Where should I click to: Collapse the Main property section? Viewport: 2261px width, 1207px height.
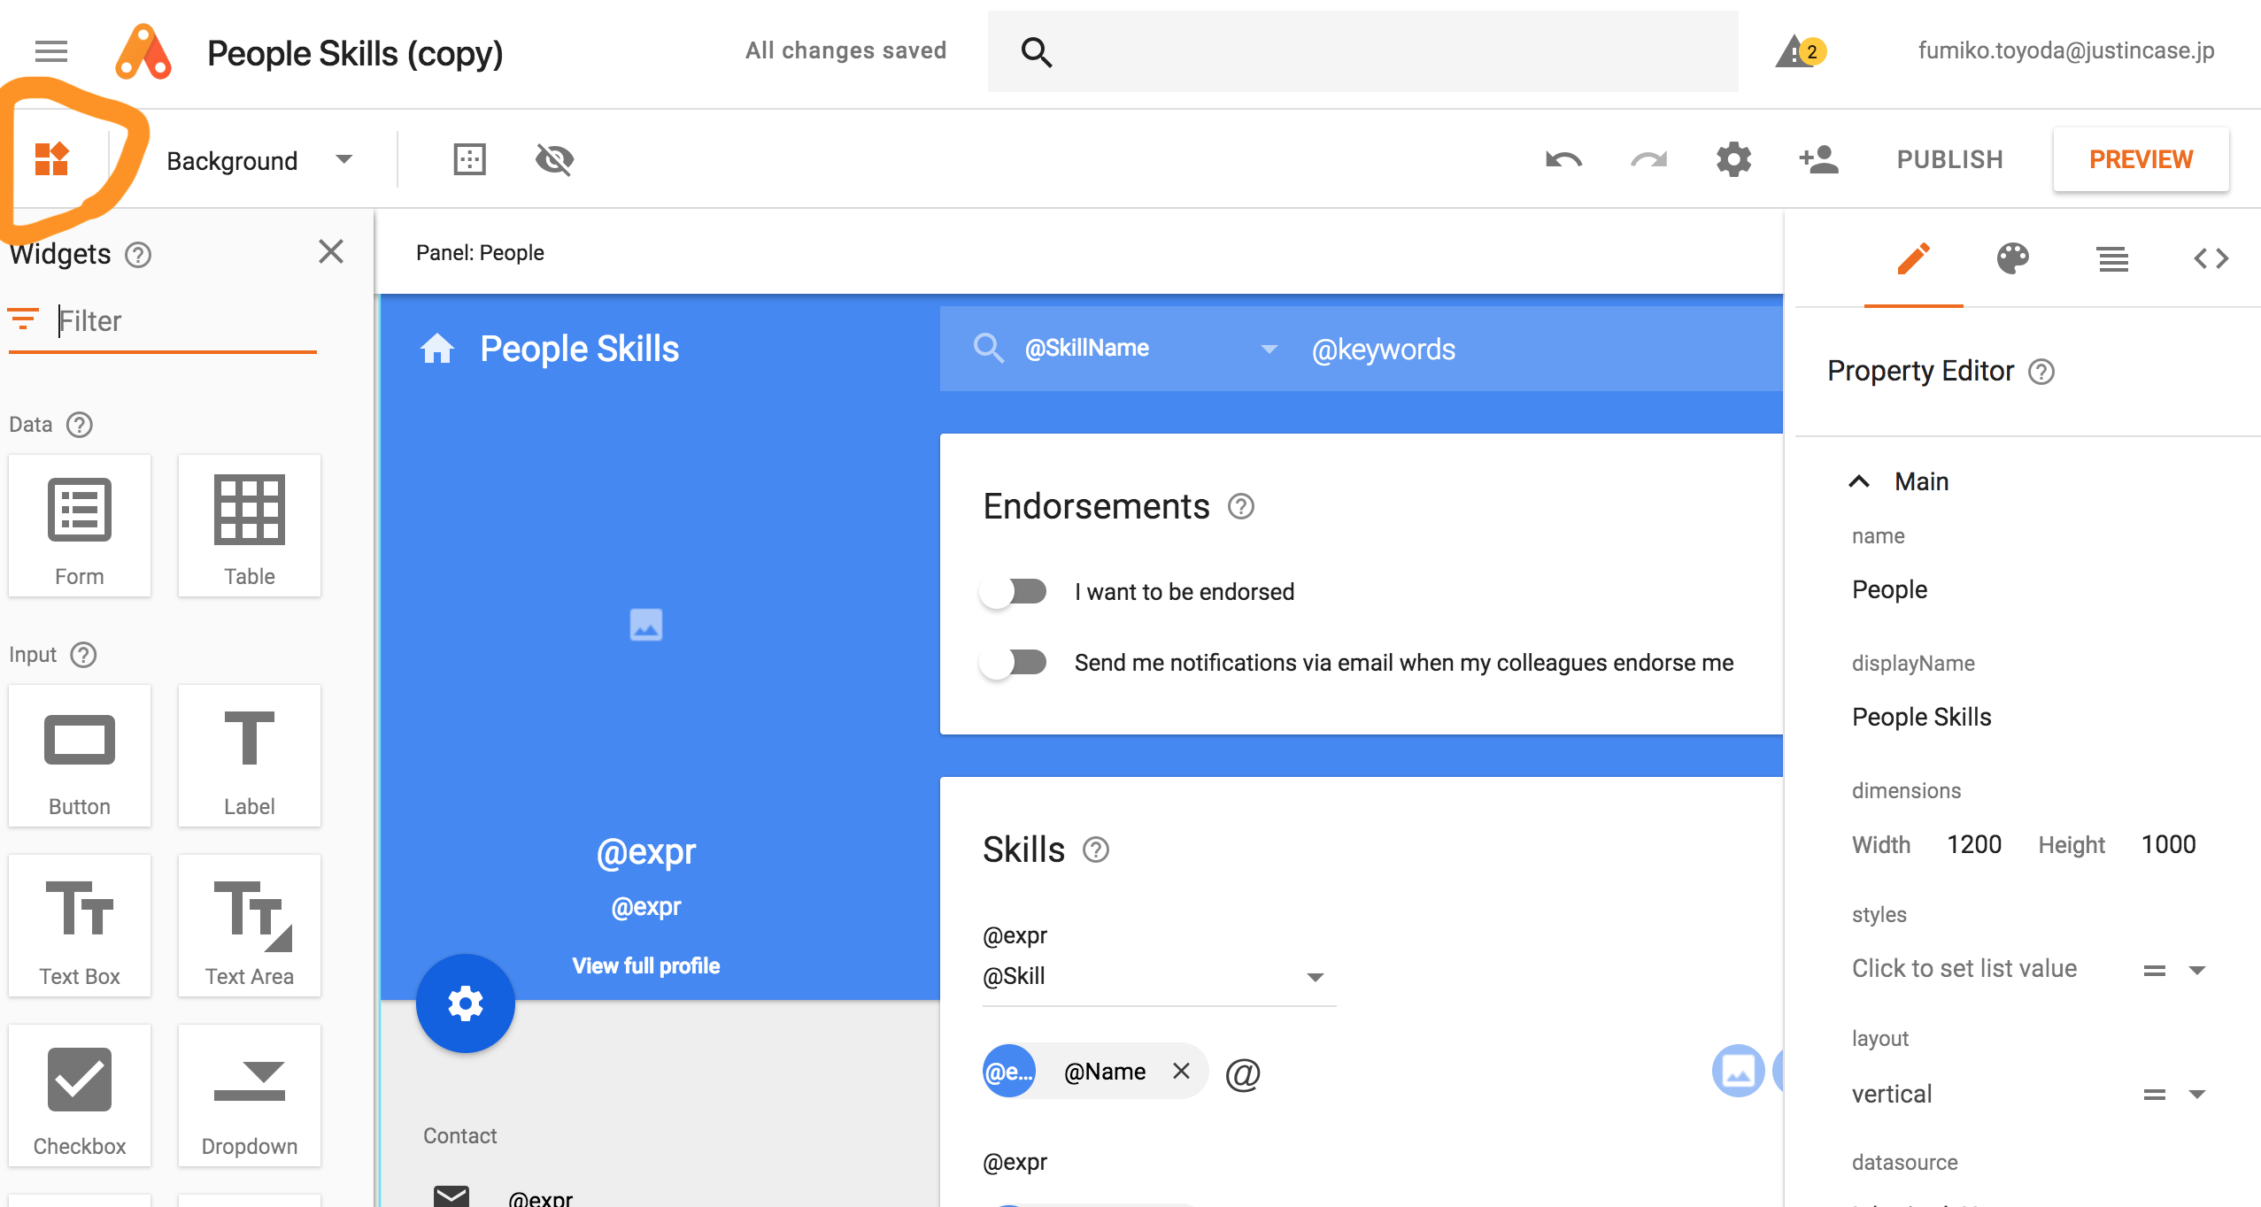[1859, 481]
